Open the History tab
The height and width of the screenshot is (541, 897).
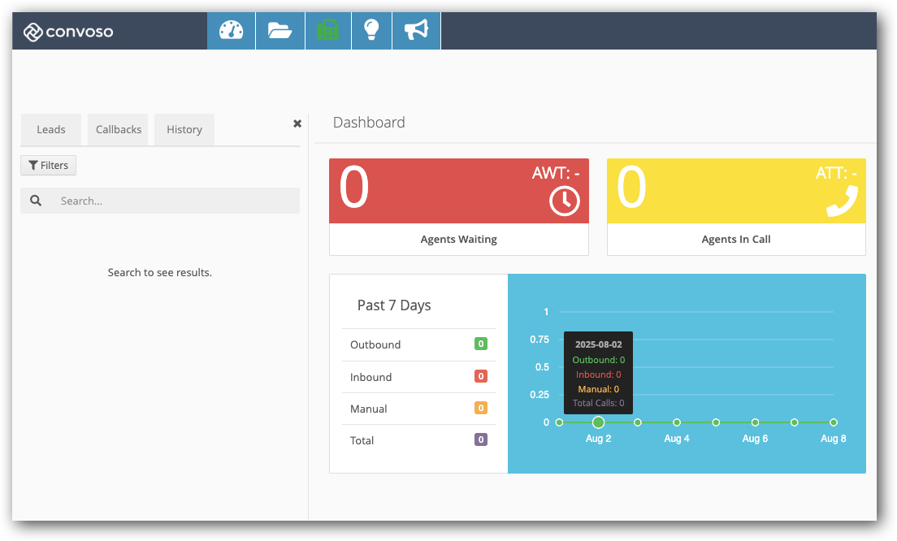(x=184, y=130)
